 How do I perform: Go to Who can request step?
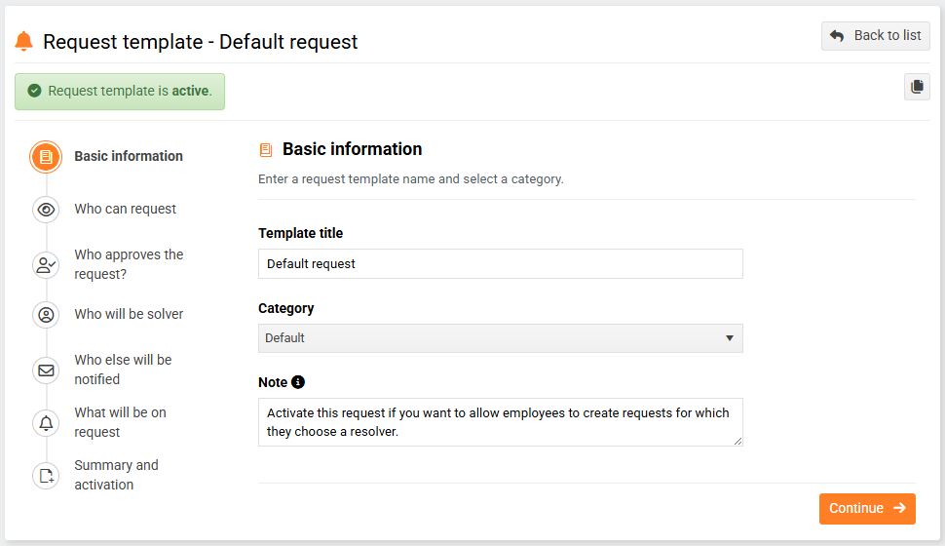pyautogui.click(x=126, y=209)
